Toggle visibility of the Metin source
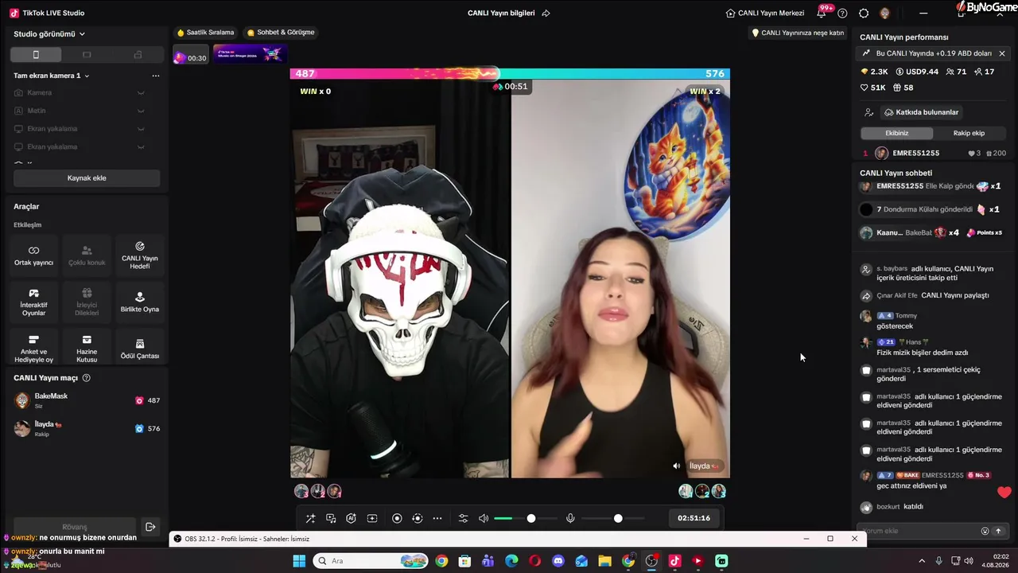 pos(141,111)
